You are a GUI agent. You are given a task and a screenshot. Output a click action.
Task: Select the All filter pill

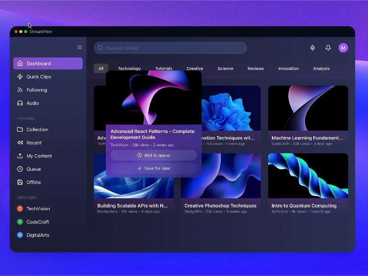(101, 68)
